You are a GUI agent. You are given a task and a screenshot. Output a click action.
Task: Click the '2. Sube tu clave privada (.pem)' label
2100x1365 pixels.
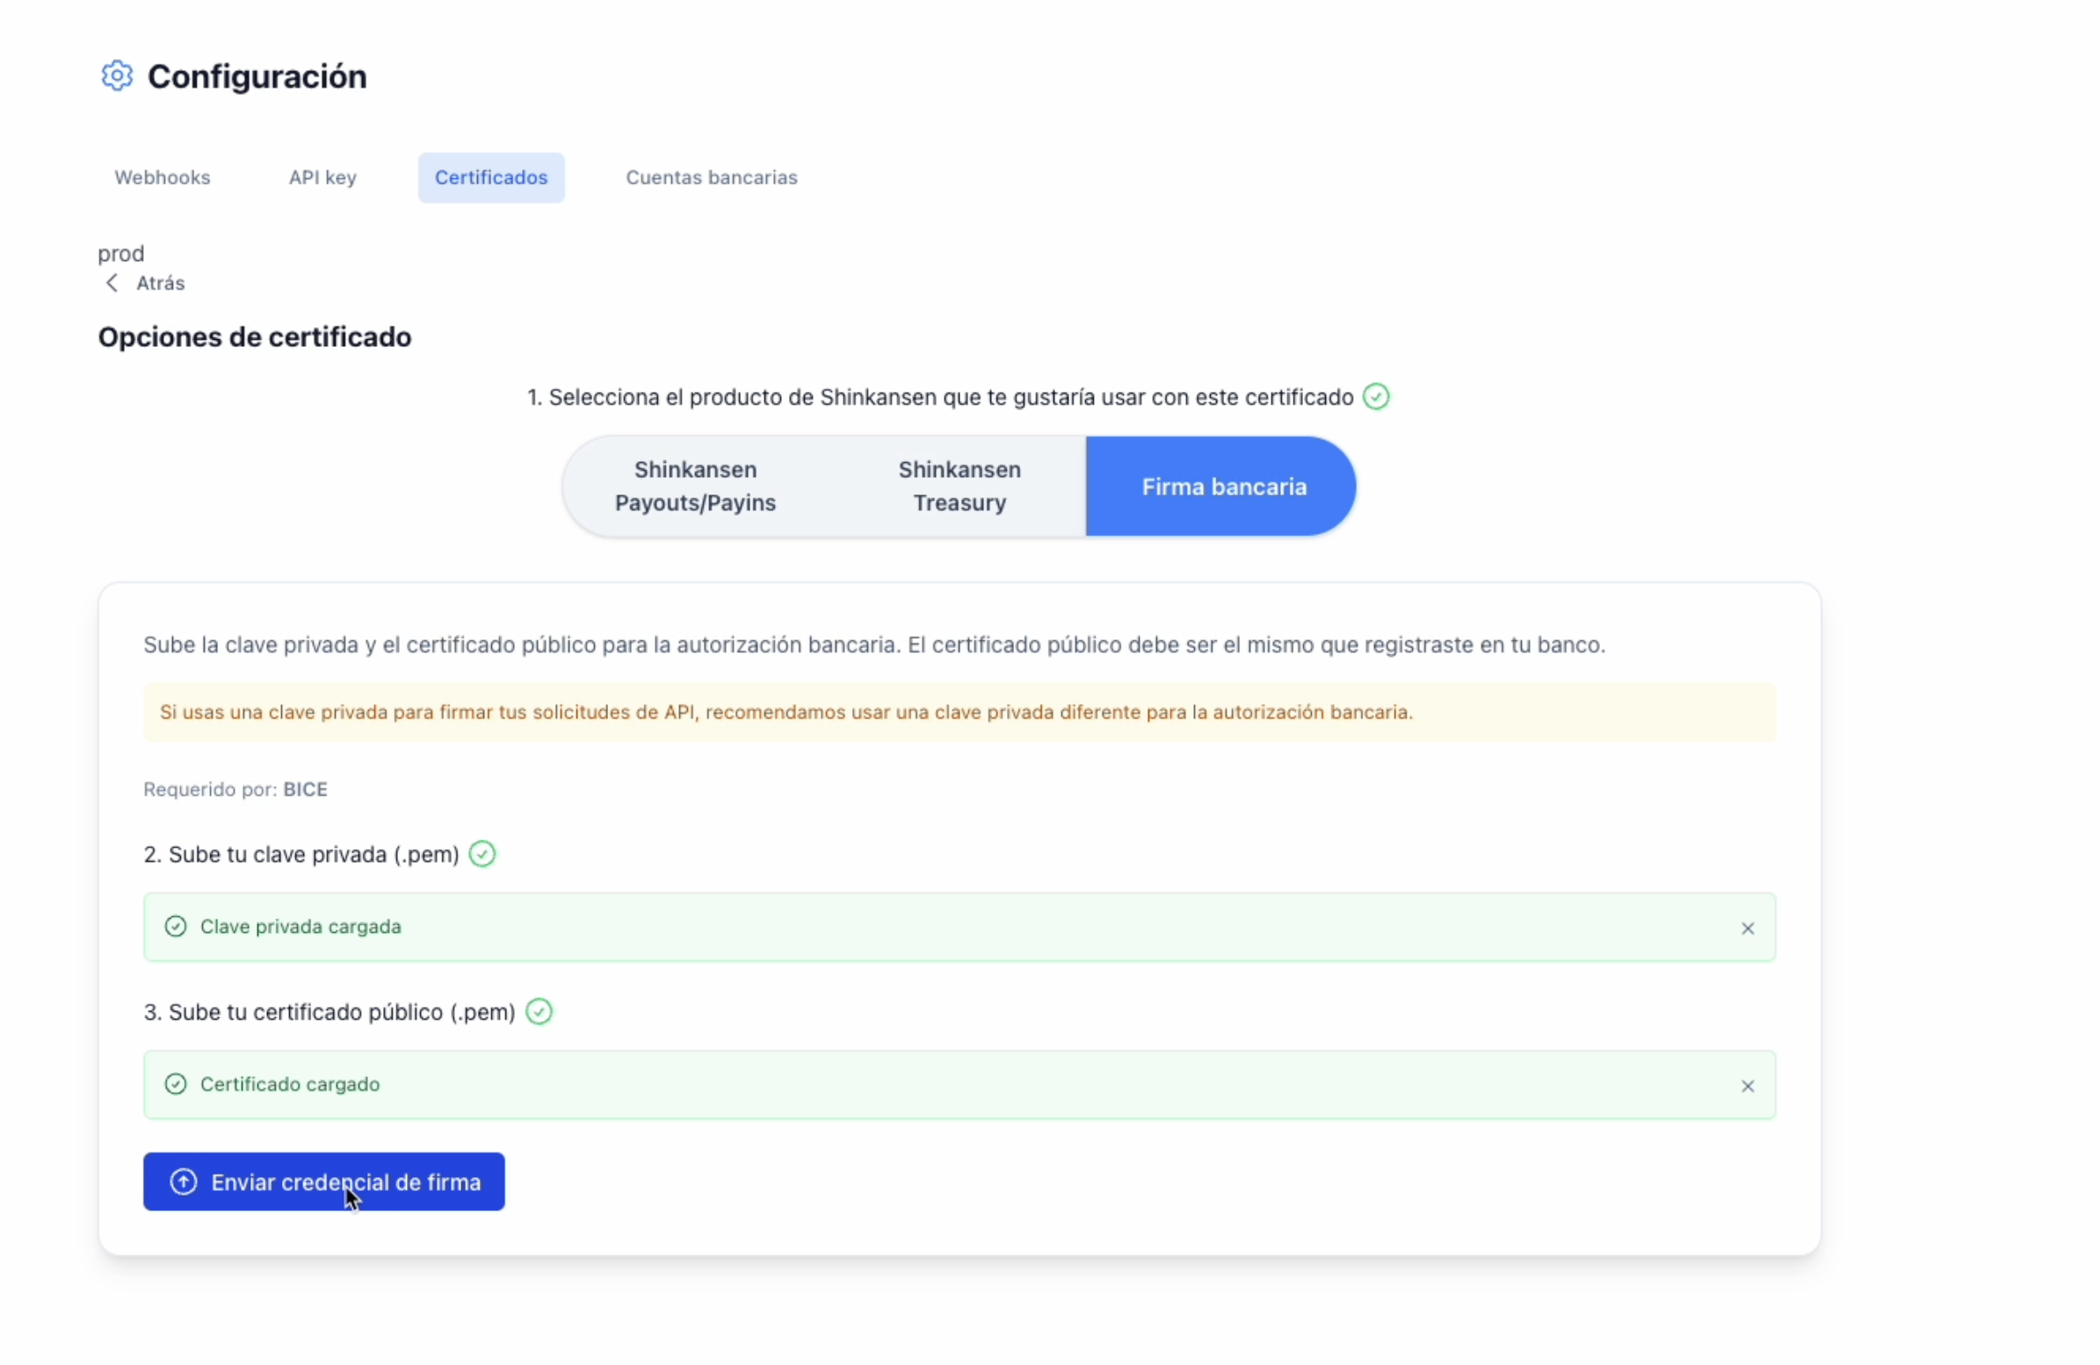pyautogui.click(x=301, y=854)
